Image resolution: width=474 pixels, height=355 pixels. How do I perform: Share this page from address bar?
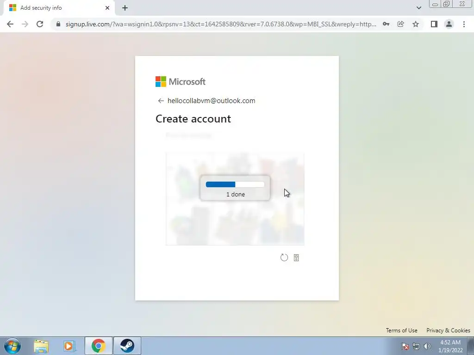tap(401, 24)
